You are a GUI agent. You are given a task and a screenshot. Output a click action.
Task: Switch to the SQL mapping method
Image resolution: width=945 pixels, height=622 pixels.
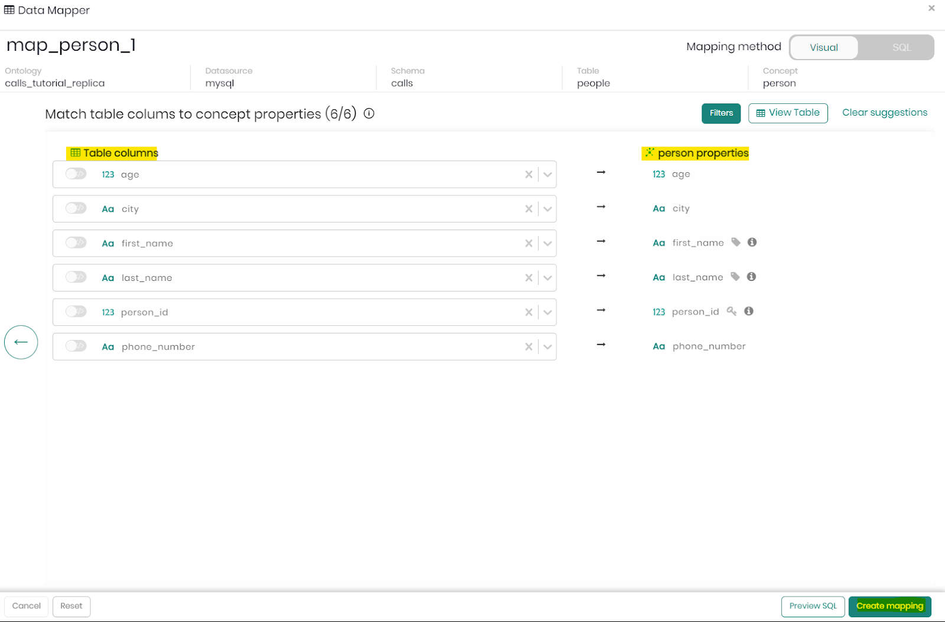pyautogui.click(x=901, y=47)
